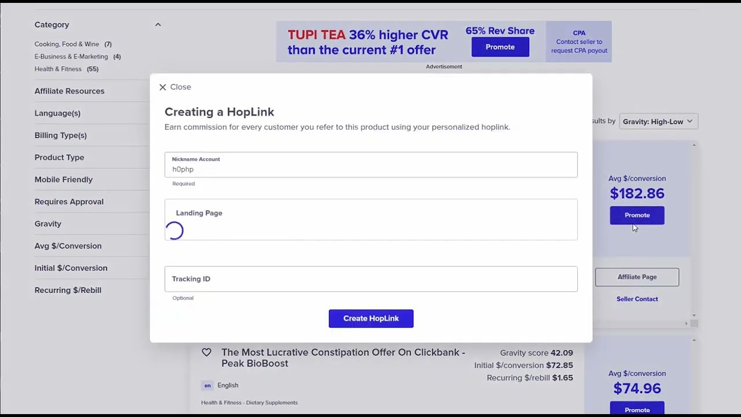Expand the Initial $/Conversion filter
This screenshot has width=741, height=417.
71,268
